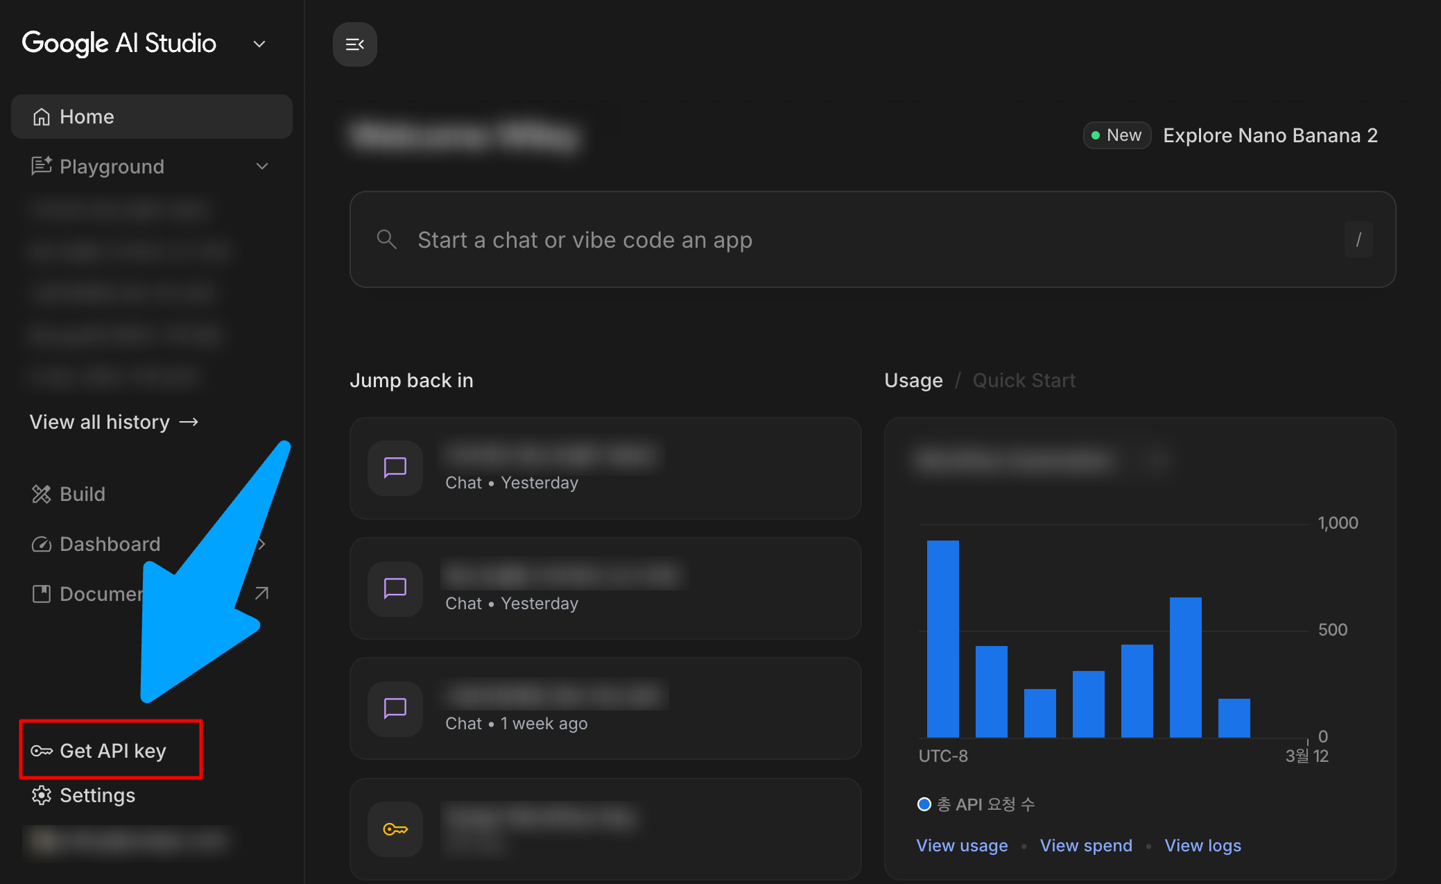Click the tallest bar in usage chart
Image resolution: width=1441 pixels, height=884 pixels.
click(942, 638)
